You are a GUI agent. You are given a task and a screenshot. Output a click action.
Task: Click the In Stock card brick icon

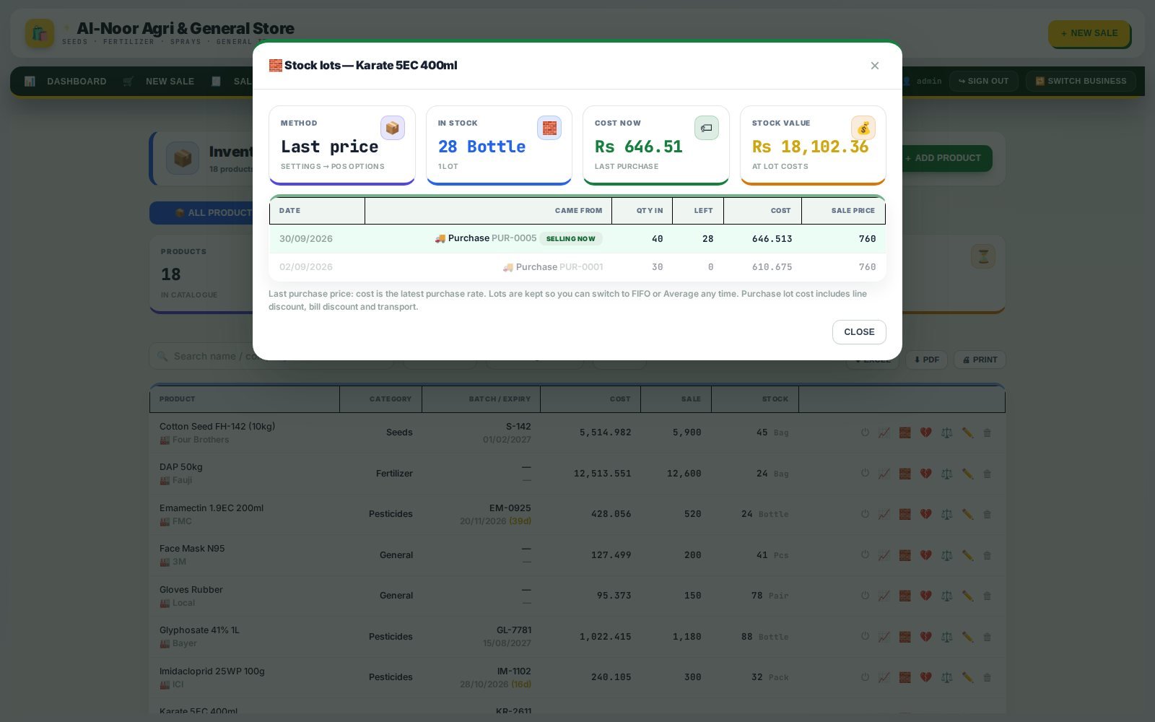click(x=549, y=128)
